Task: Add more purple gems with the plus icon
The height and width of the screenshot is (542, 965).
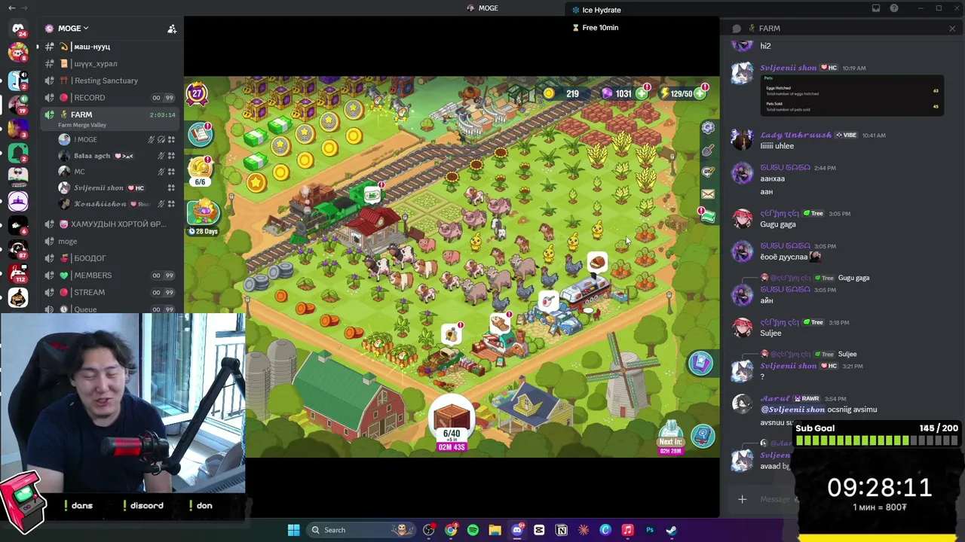Action: [x=642, y=93]
